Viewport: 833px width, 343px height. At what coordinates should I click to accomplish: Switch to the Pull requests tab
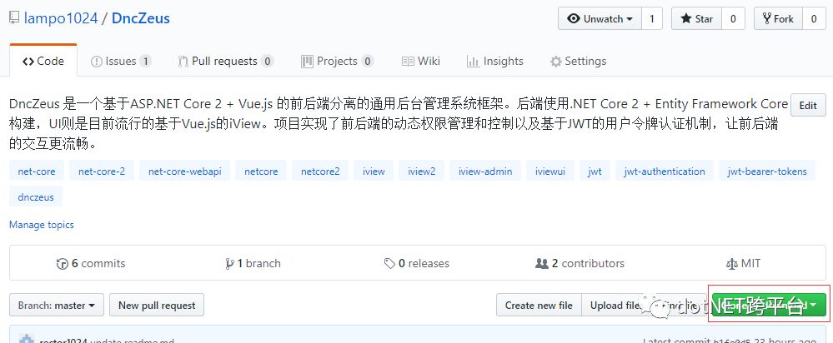coord(226,61)
